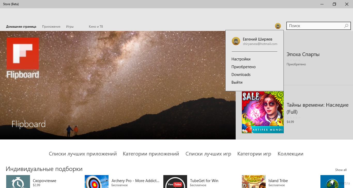Open Тайны времени game artwork
The width and height of the screenshot is (353, 188).
[263, 112]
